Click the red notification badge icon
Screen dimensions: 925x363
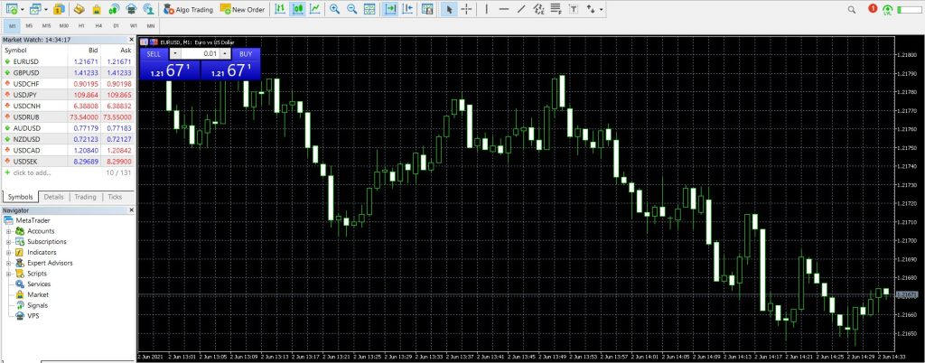coord(873,9)
